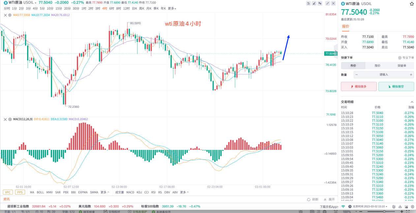
Task: Select the 15分 timeframe
Action: click(x=59, y=9)
